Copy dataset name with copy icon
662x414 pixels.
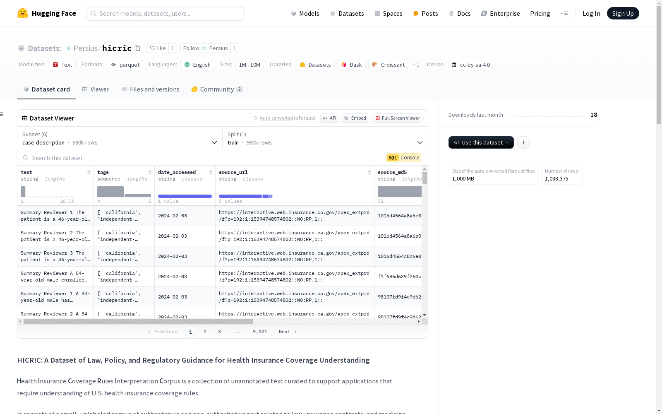(x=137, y=48)
